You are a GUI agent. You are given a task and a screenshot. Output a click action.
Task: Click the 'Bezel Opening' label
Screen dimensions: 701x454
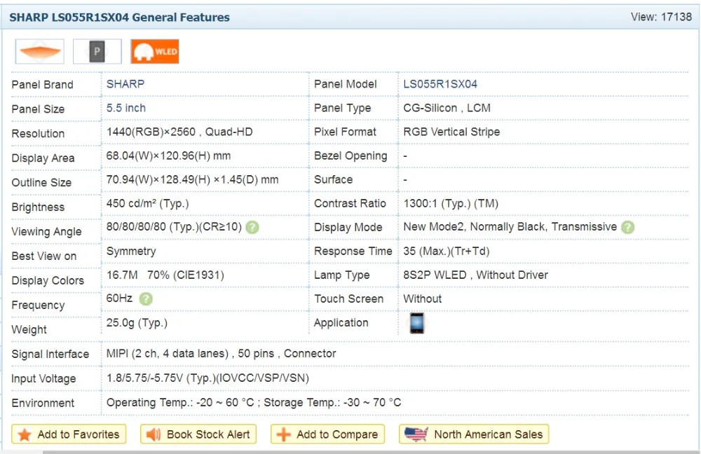click(350, 156)
